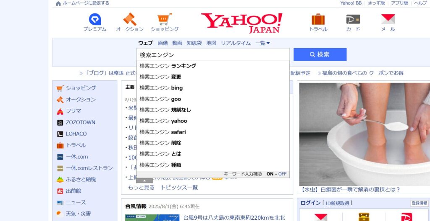
Task: Open the Mail (メール) envelope icon
Action: click(x=388, y=19)
